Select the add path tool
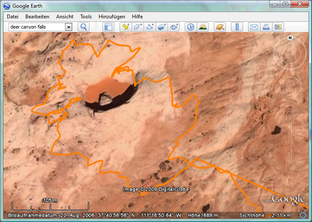This screenshot has height=222, width=312. point(150,27)
